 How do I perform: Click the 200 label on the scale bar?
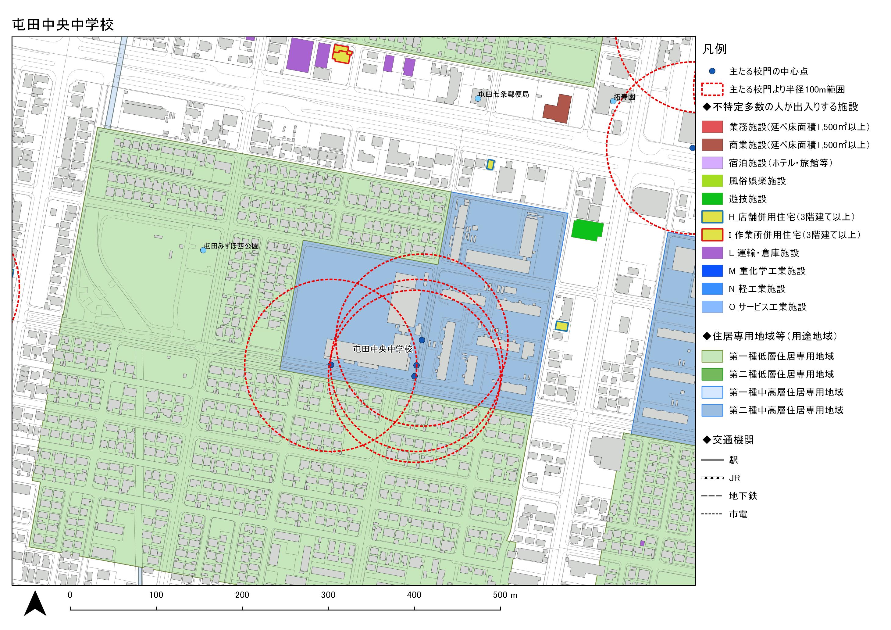242,595
